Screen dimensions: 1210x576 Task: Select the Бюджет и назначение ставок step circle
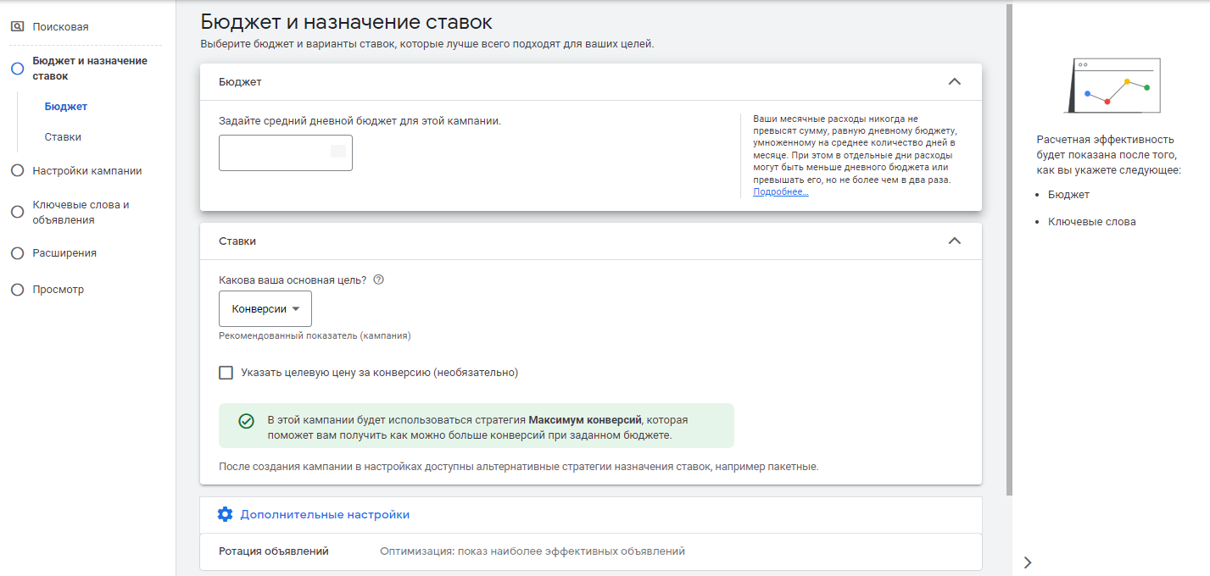(17, 69)
